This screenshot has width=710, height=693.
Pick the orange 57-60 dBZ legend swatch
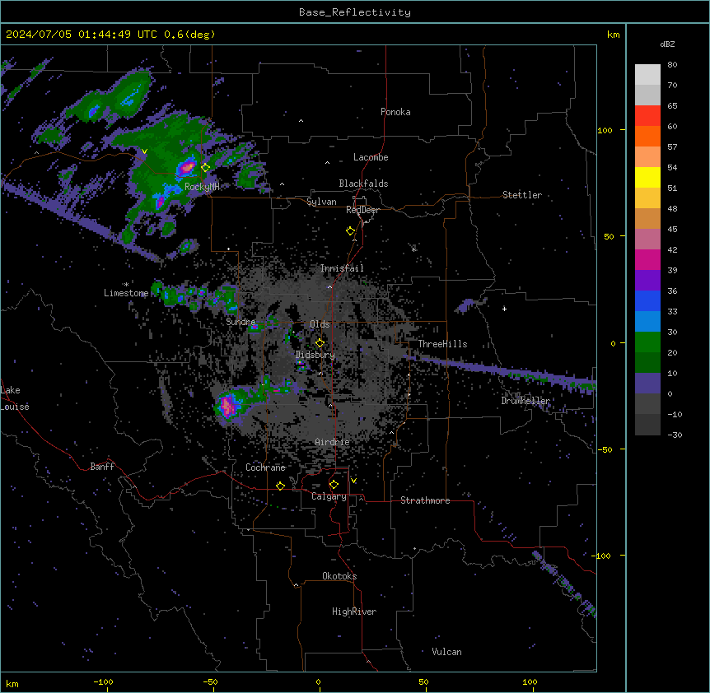pyautogui.click(x=647, y=136)
